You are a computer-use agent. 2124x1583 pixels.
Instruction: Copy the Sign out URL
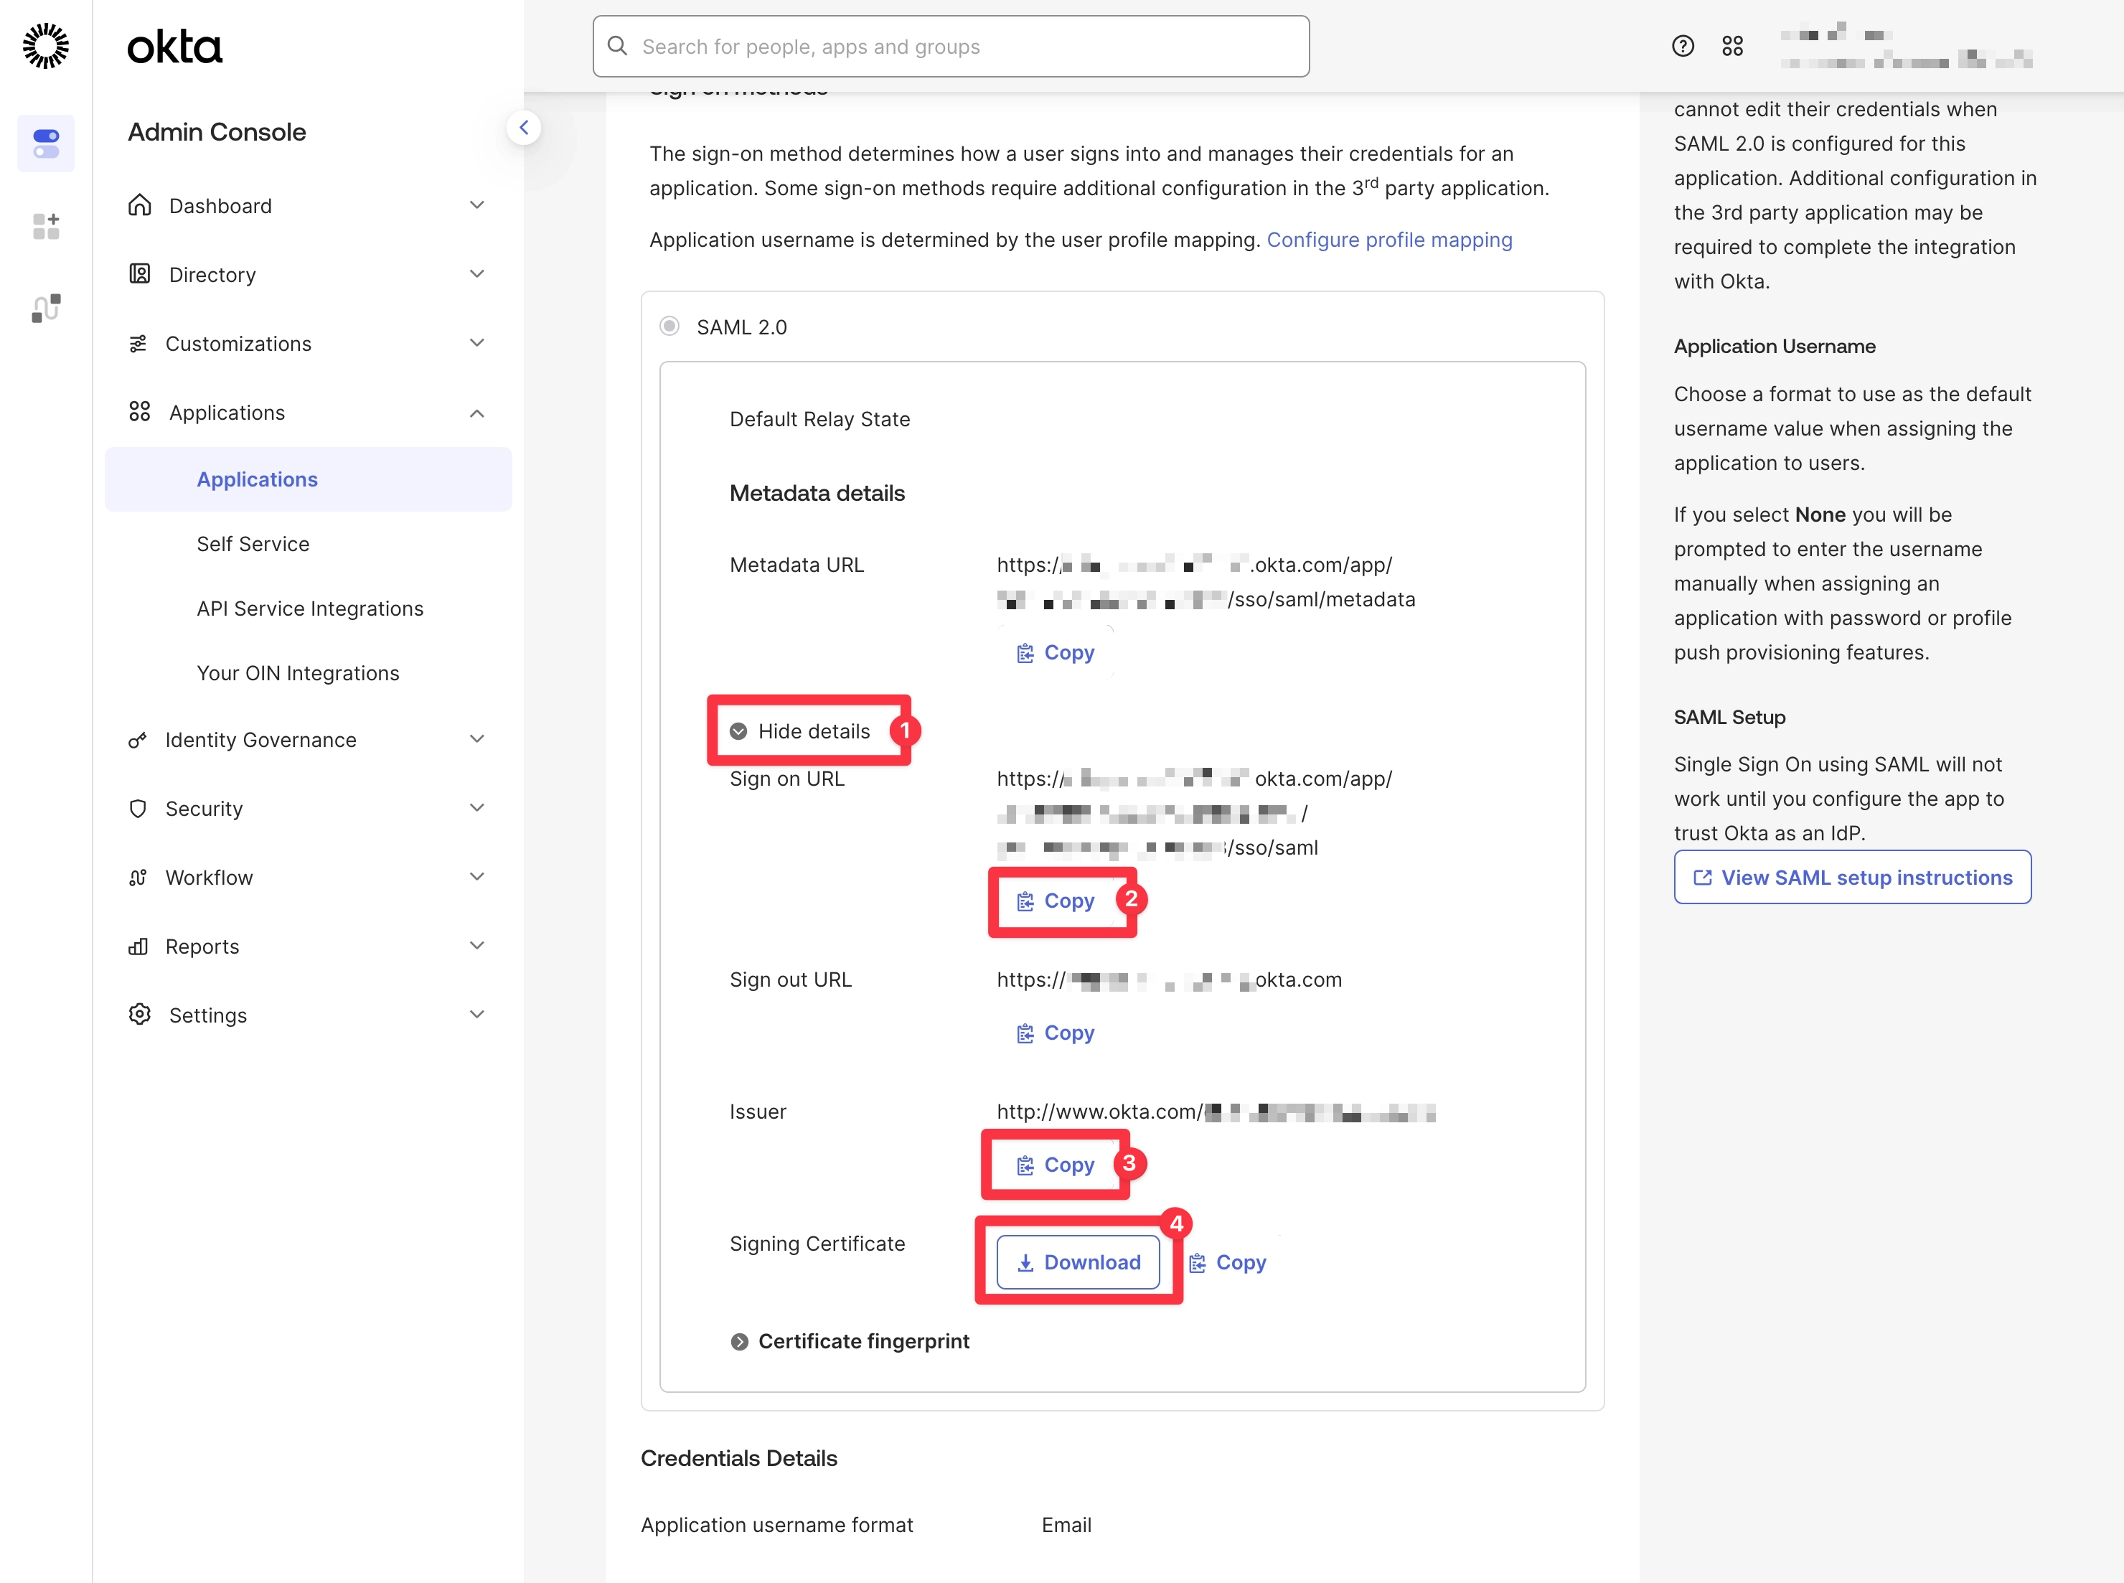(x=1055, y=1033)
